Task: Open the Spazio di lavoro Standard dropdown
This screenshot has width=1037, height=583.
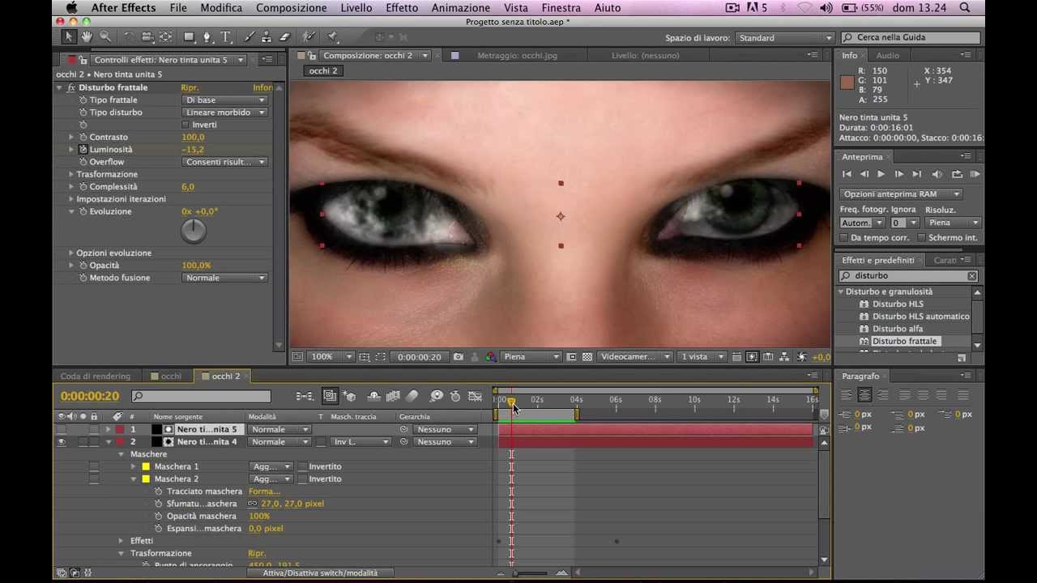Action: point(784,38)
